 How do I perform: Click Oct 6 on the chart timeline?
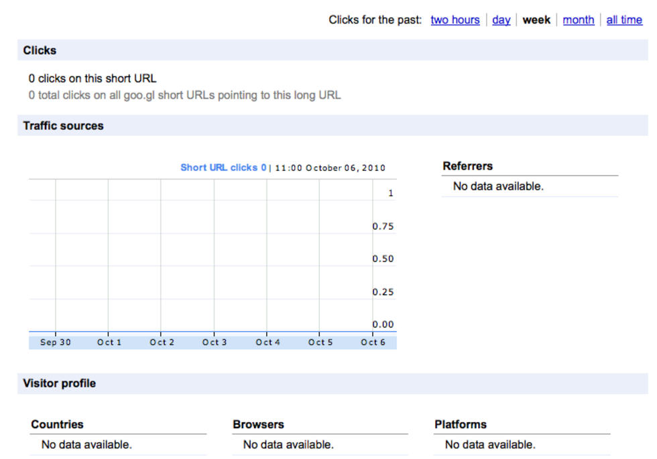(x=373, y=342)
